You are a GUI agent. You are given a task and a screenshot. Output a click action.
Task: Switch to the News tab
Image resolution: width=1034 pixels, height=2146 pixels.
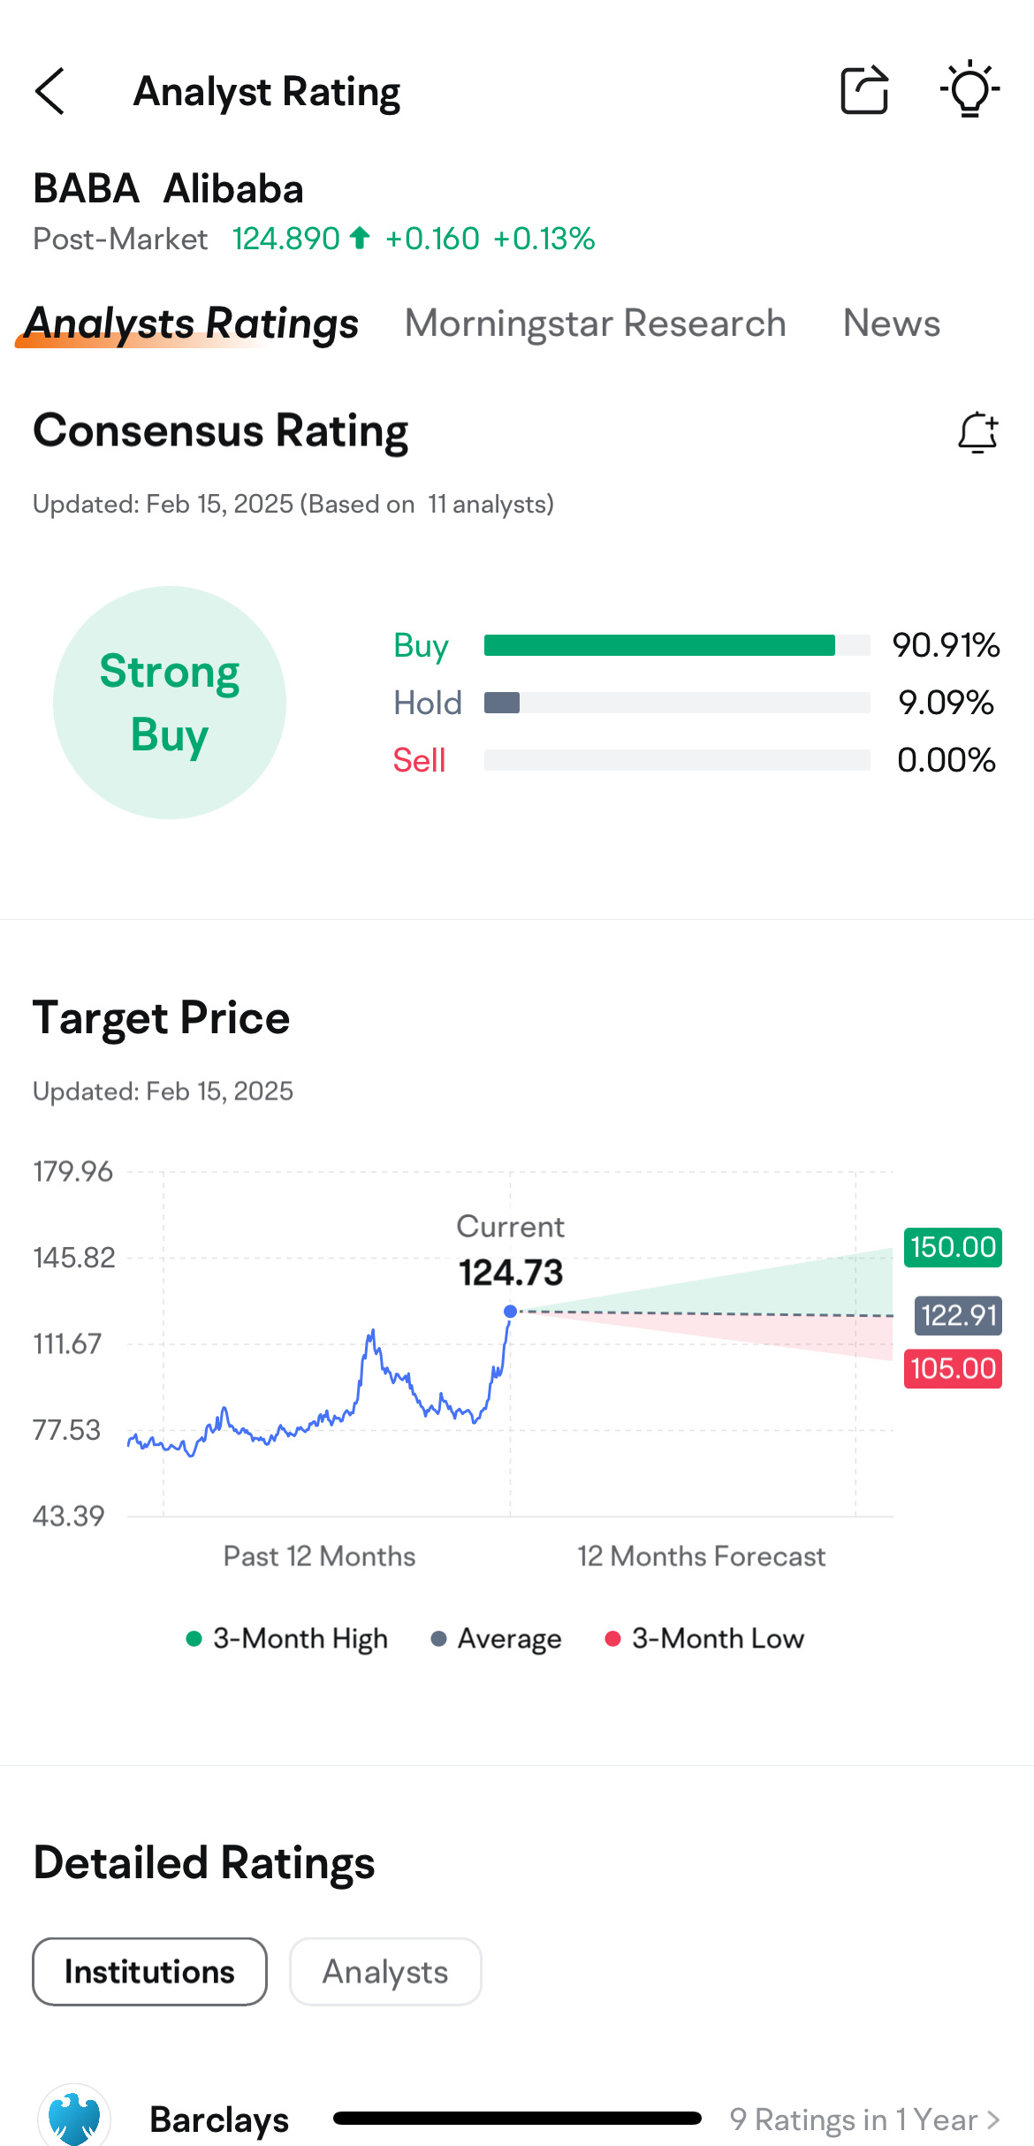point(892,323)
